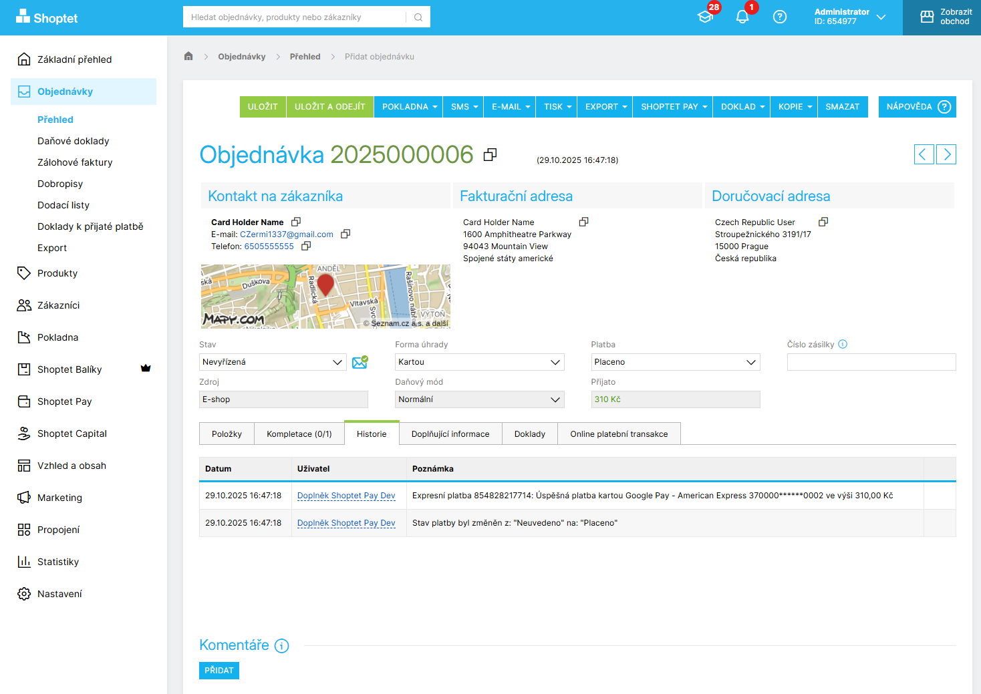
Task: Open the Stav dropdown
Action: click(273, 362)
